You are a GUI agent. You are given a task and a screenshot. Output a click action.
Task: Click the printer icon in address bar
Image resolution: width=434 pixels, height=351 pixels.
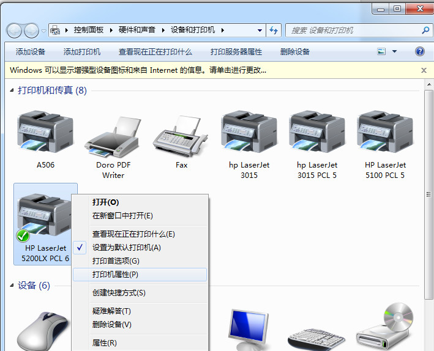pyautogui.click(x=55, y=30)
